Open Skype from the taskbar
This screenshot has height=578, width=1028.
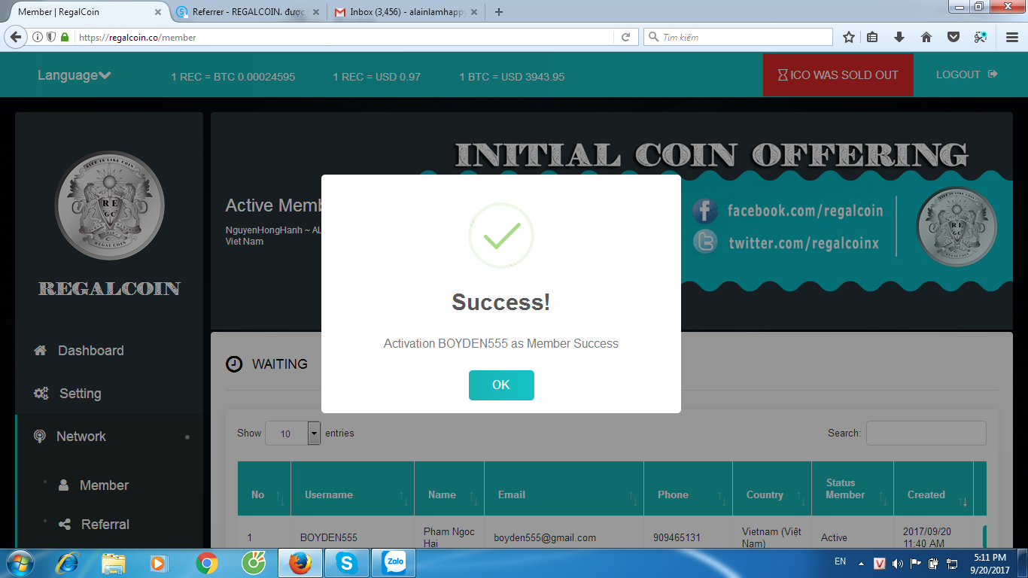[x=346, y=563]
